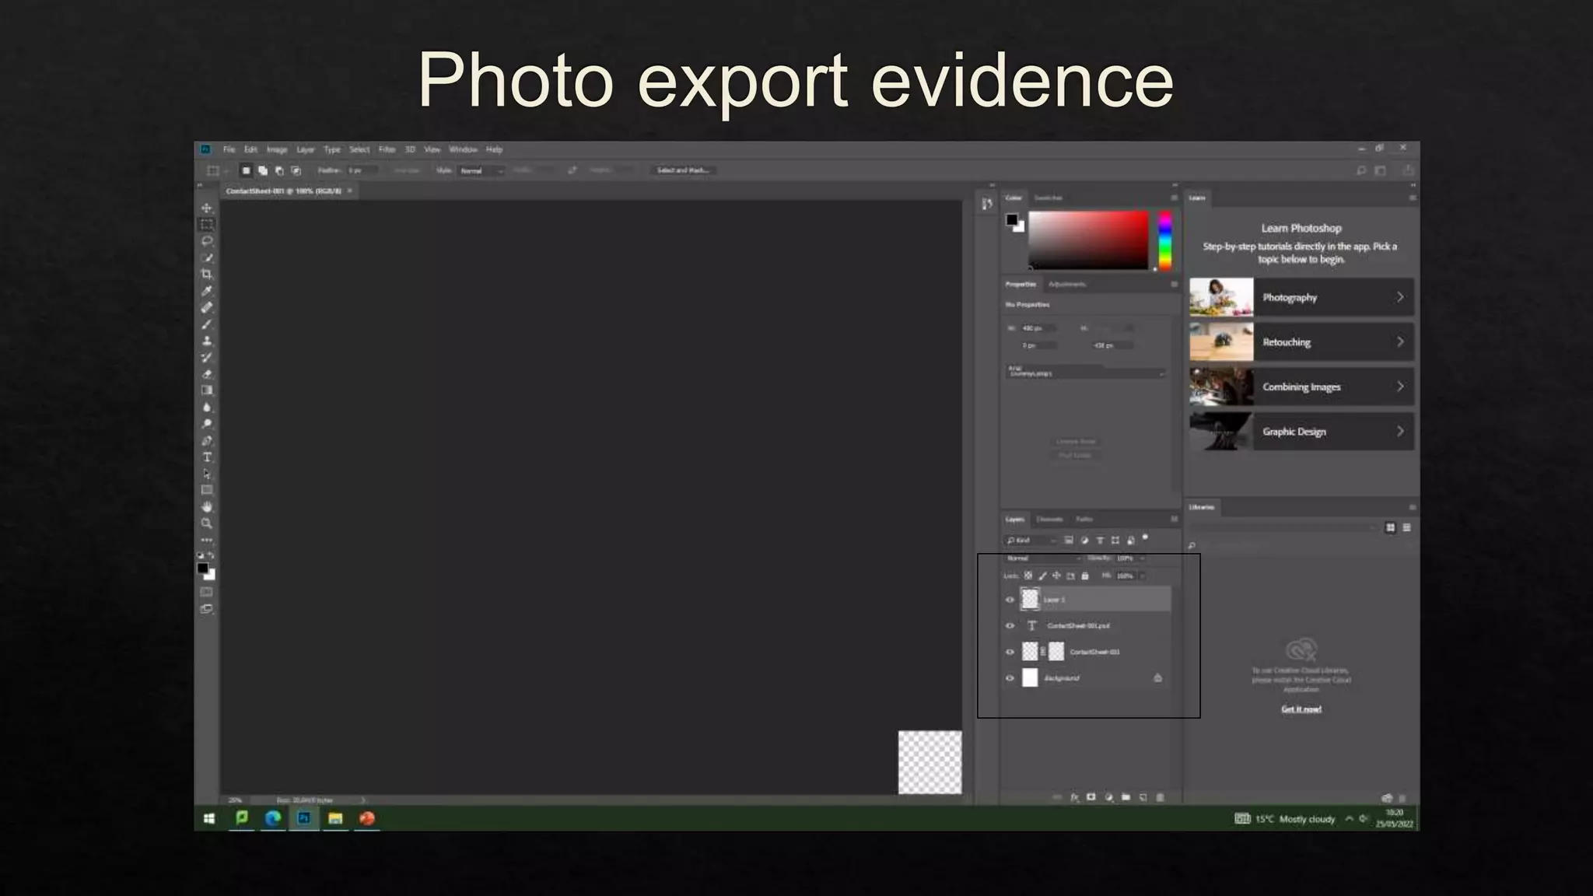Select the Hand tool
Image resolution: width=1593 pixels, height=896 pixels.
point(207,506)
